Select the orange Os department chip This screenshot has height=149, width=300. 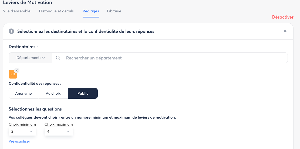click(13, 74)
